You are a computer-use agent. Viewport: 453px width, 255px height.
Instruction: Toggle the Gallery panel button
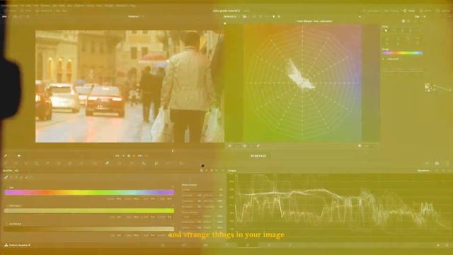[x=10, y=11]
